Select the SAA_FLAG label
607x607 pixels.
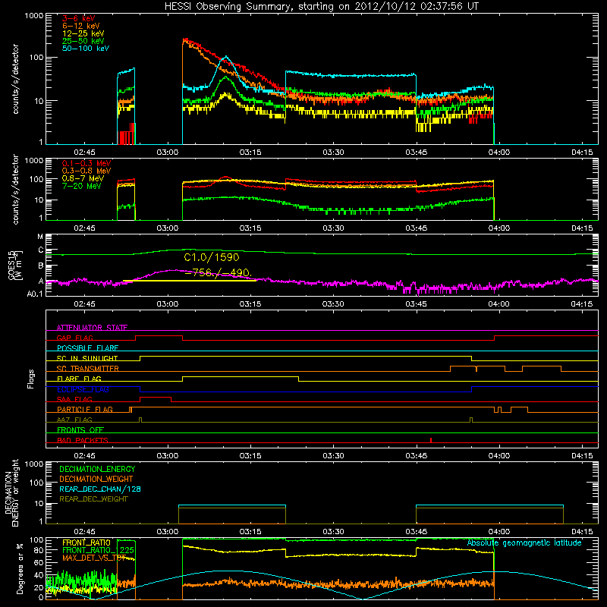[74, 399]
